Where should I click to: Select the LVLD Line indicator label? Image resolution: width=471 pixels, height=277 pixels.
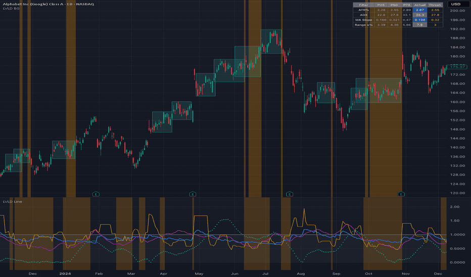pyautogui.click(x=12, y=201)
